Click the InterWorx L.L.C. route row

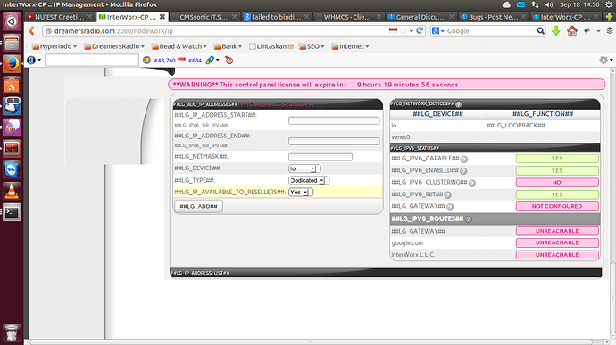coord(495,255)
